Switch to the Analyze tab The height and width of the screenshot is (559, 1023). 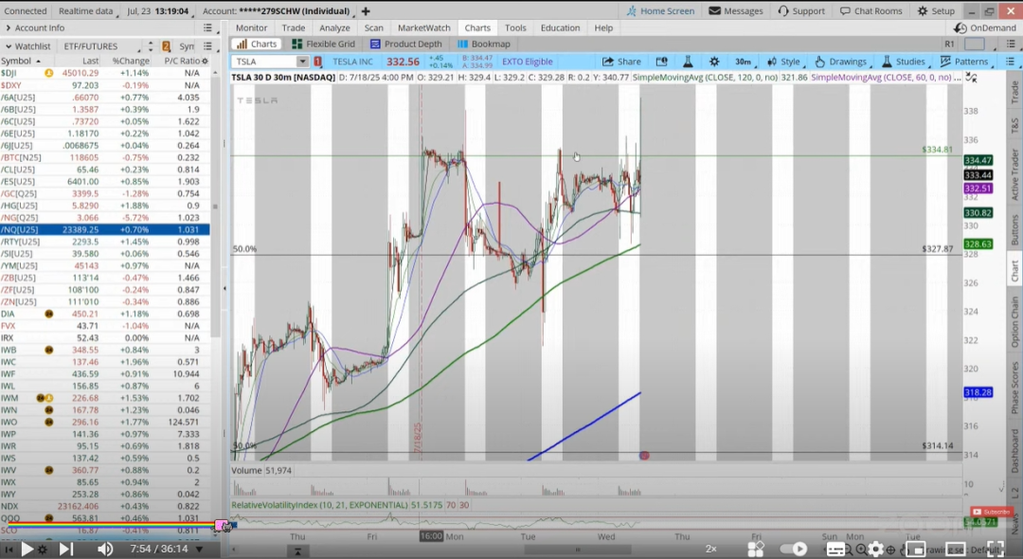(x=334, y=28)
